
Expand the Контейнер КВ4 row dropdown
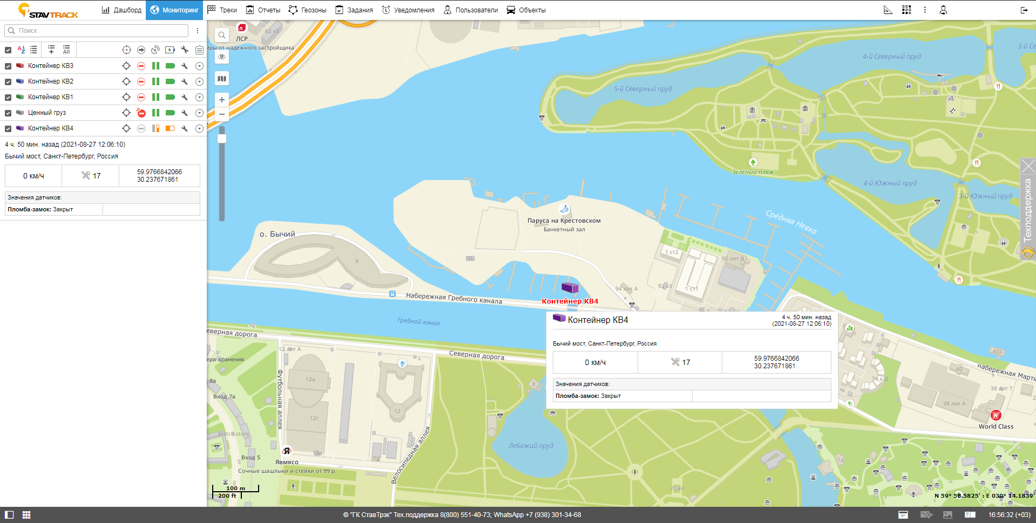(199, 128)
